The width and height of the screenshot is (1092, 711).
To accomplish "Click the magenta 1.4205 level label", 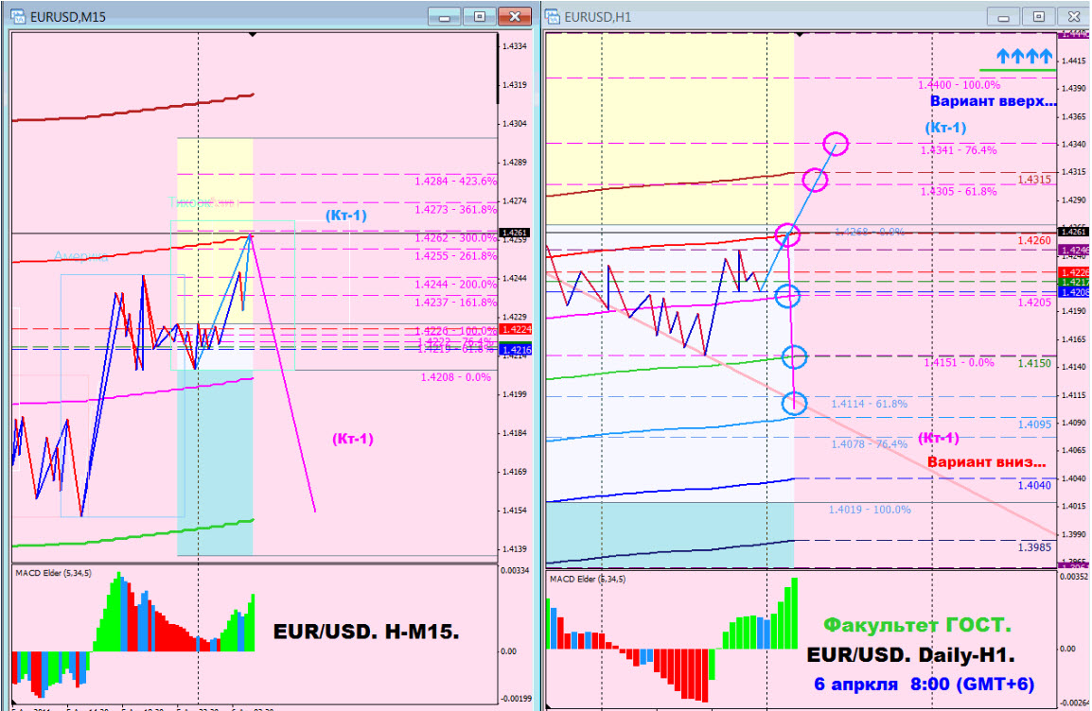I will coord(1034,302).
